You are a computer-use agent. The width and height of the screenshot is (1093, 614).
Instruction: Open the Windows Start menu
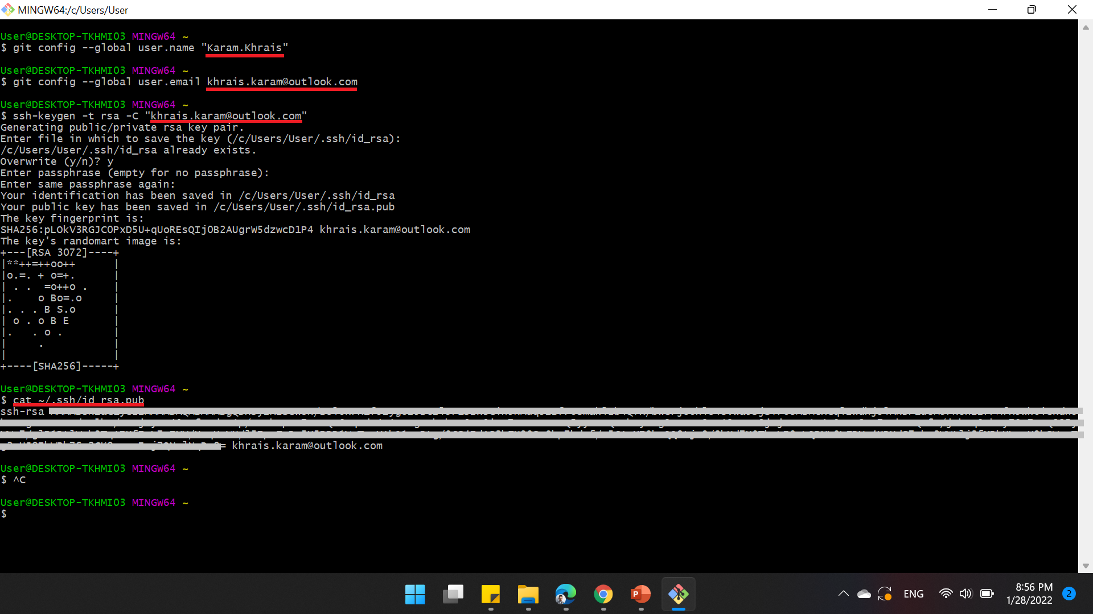coord(415,594)
